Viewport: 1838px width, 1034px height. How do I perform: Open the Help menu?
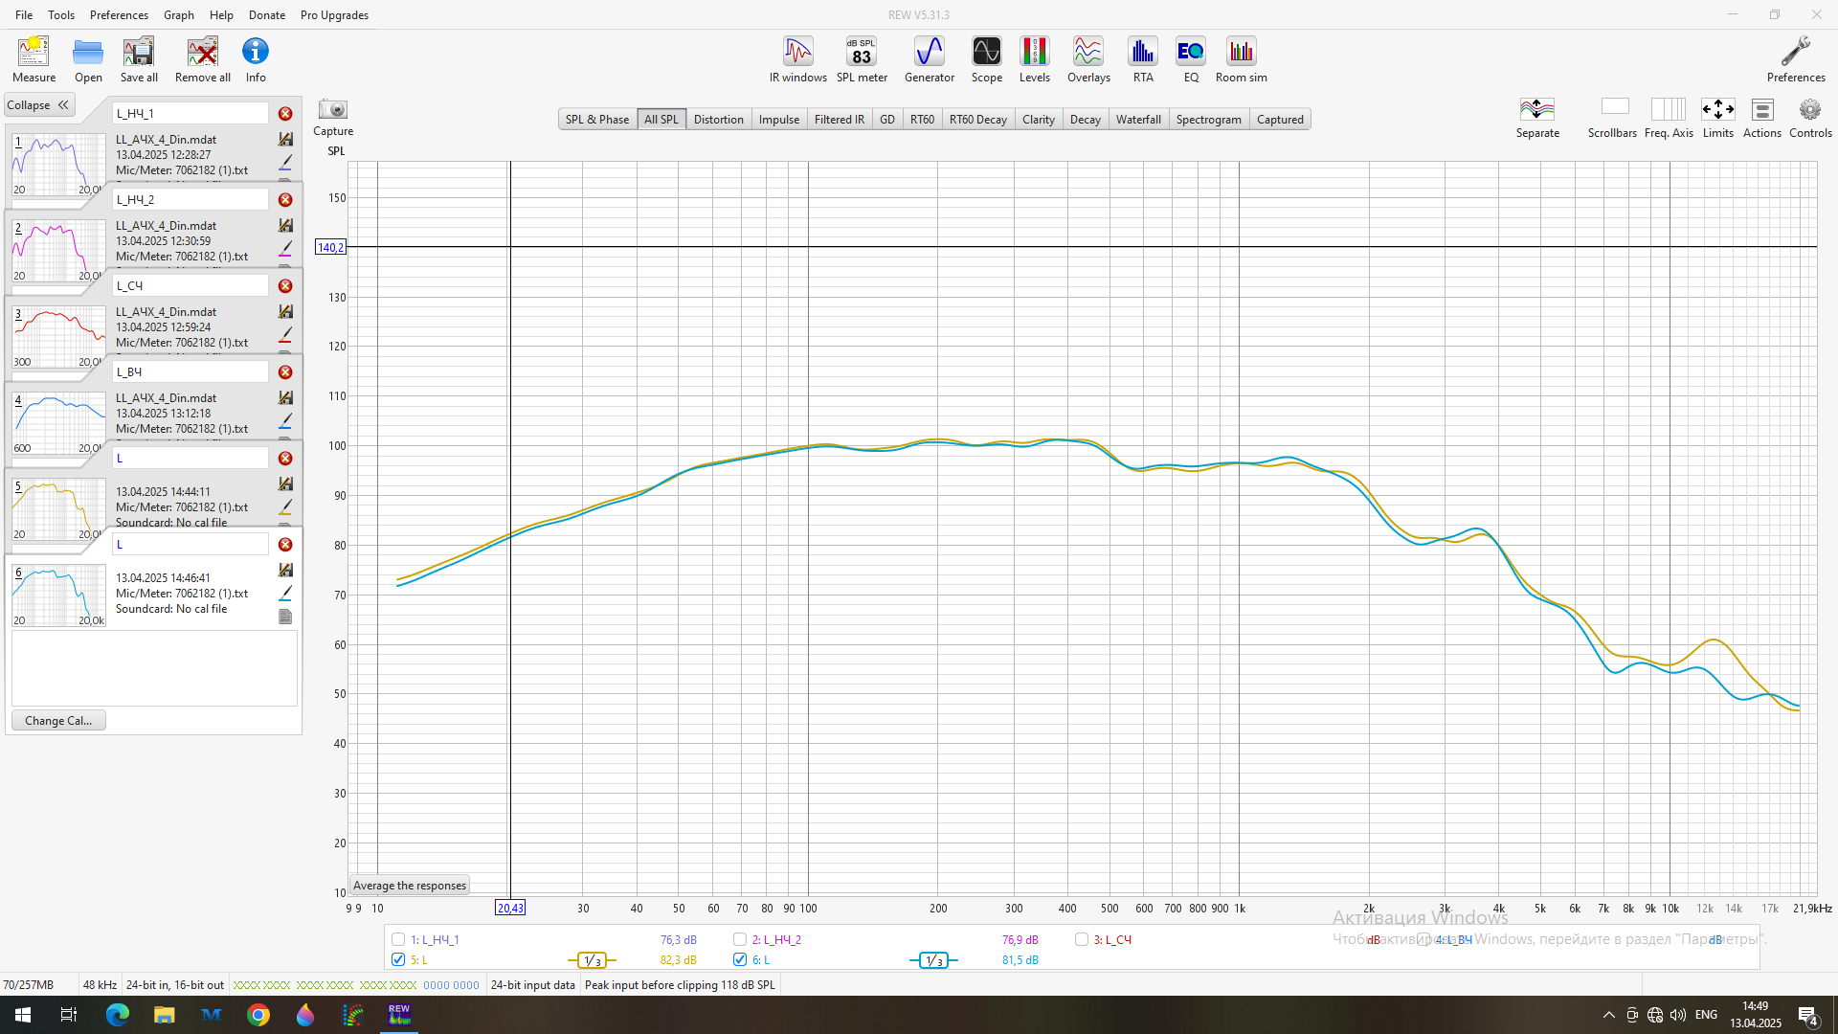pos(221,15)
